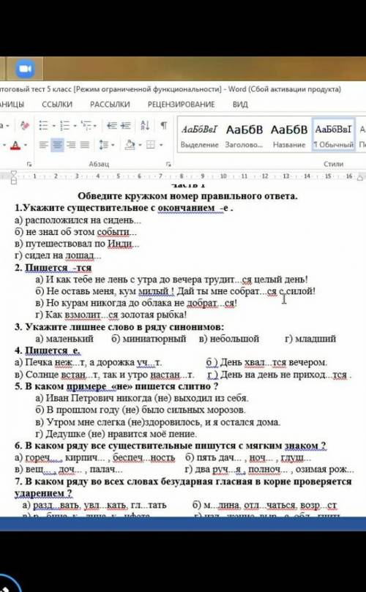Click line 'г) Как взмолит...ся золотая рыбка!'
Image resolution: width=366 pixels, height=592 pixels.
(111, 315)
